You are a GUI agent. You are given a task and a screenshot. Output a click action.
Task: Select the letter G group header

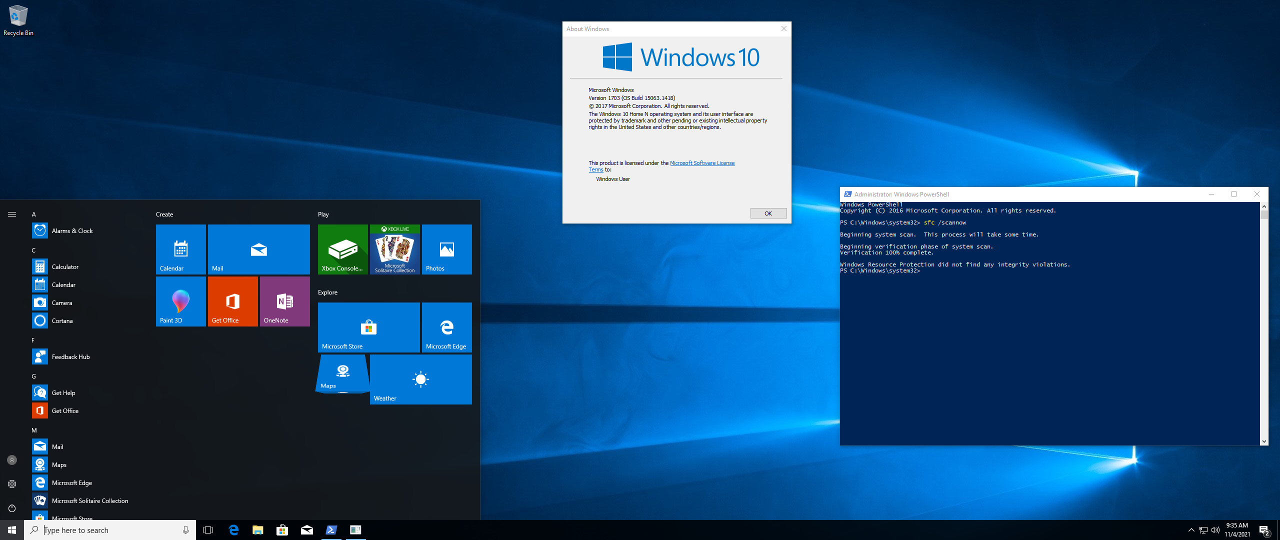34,376
